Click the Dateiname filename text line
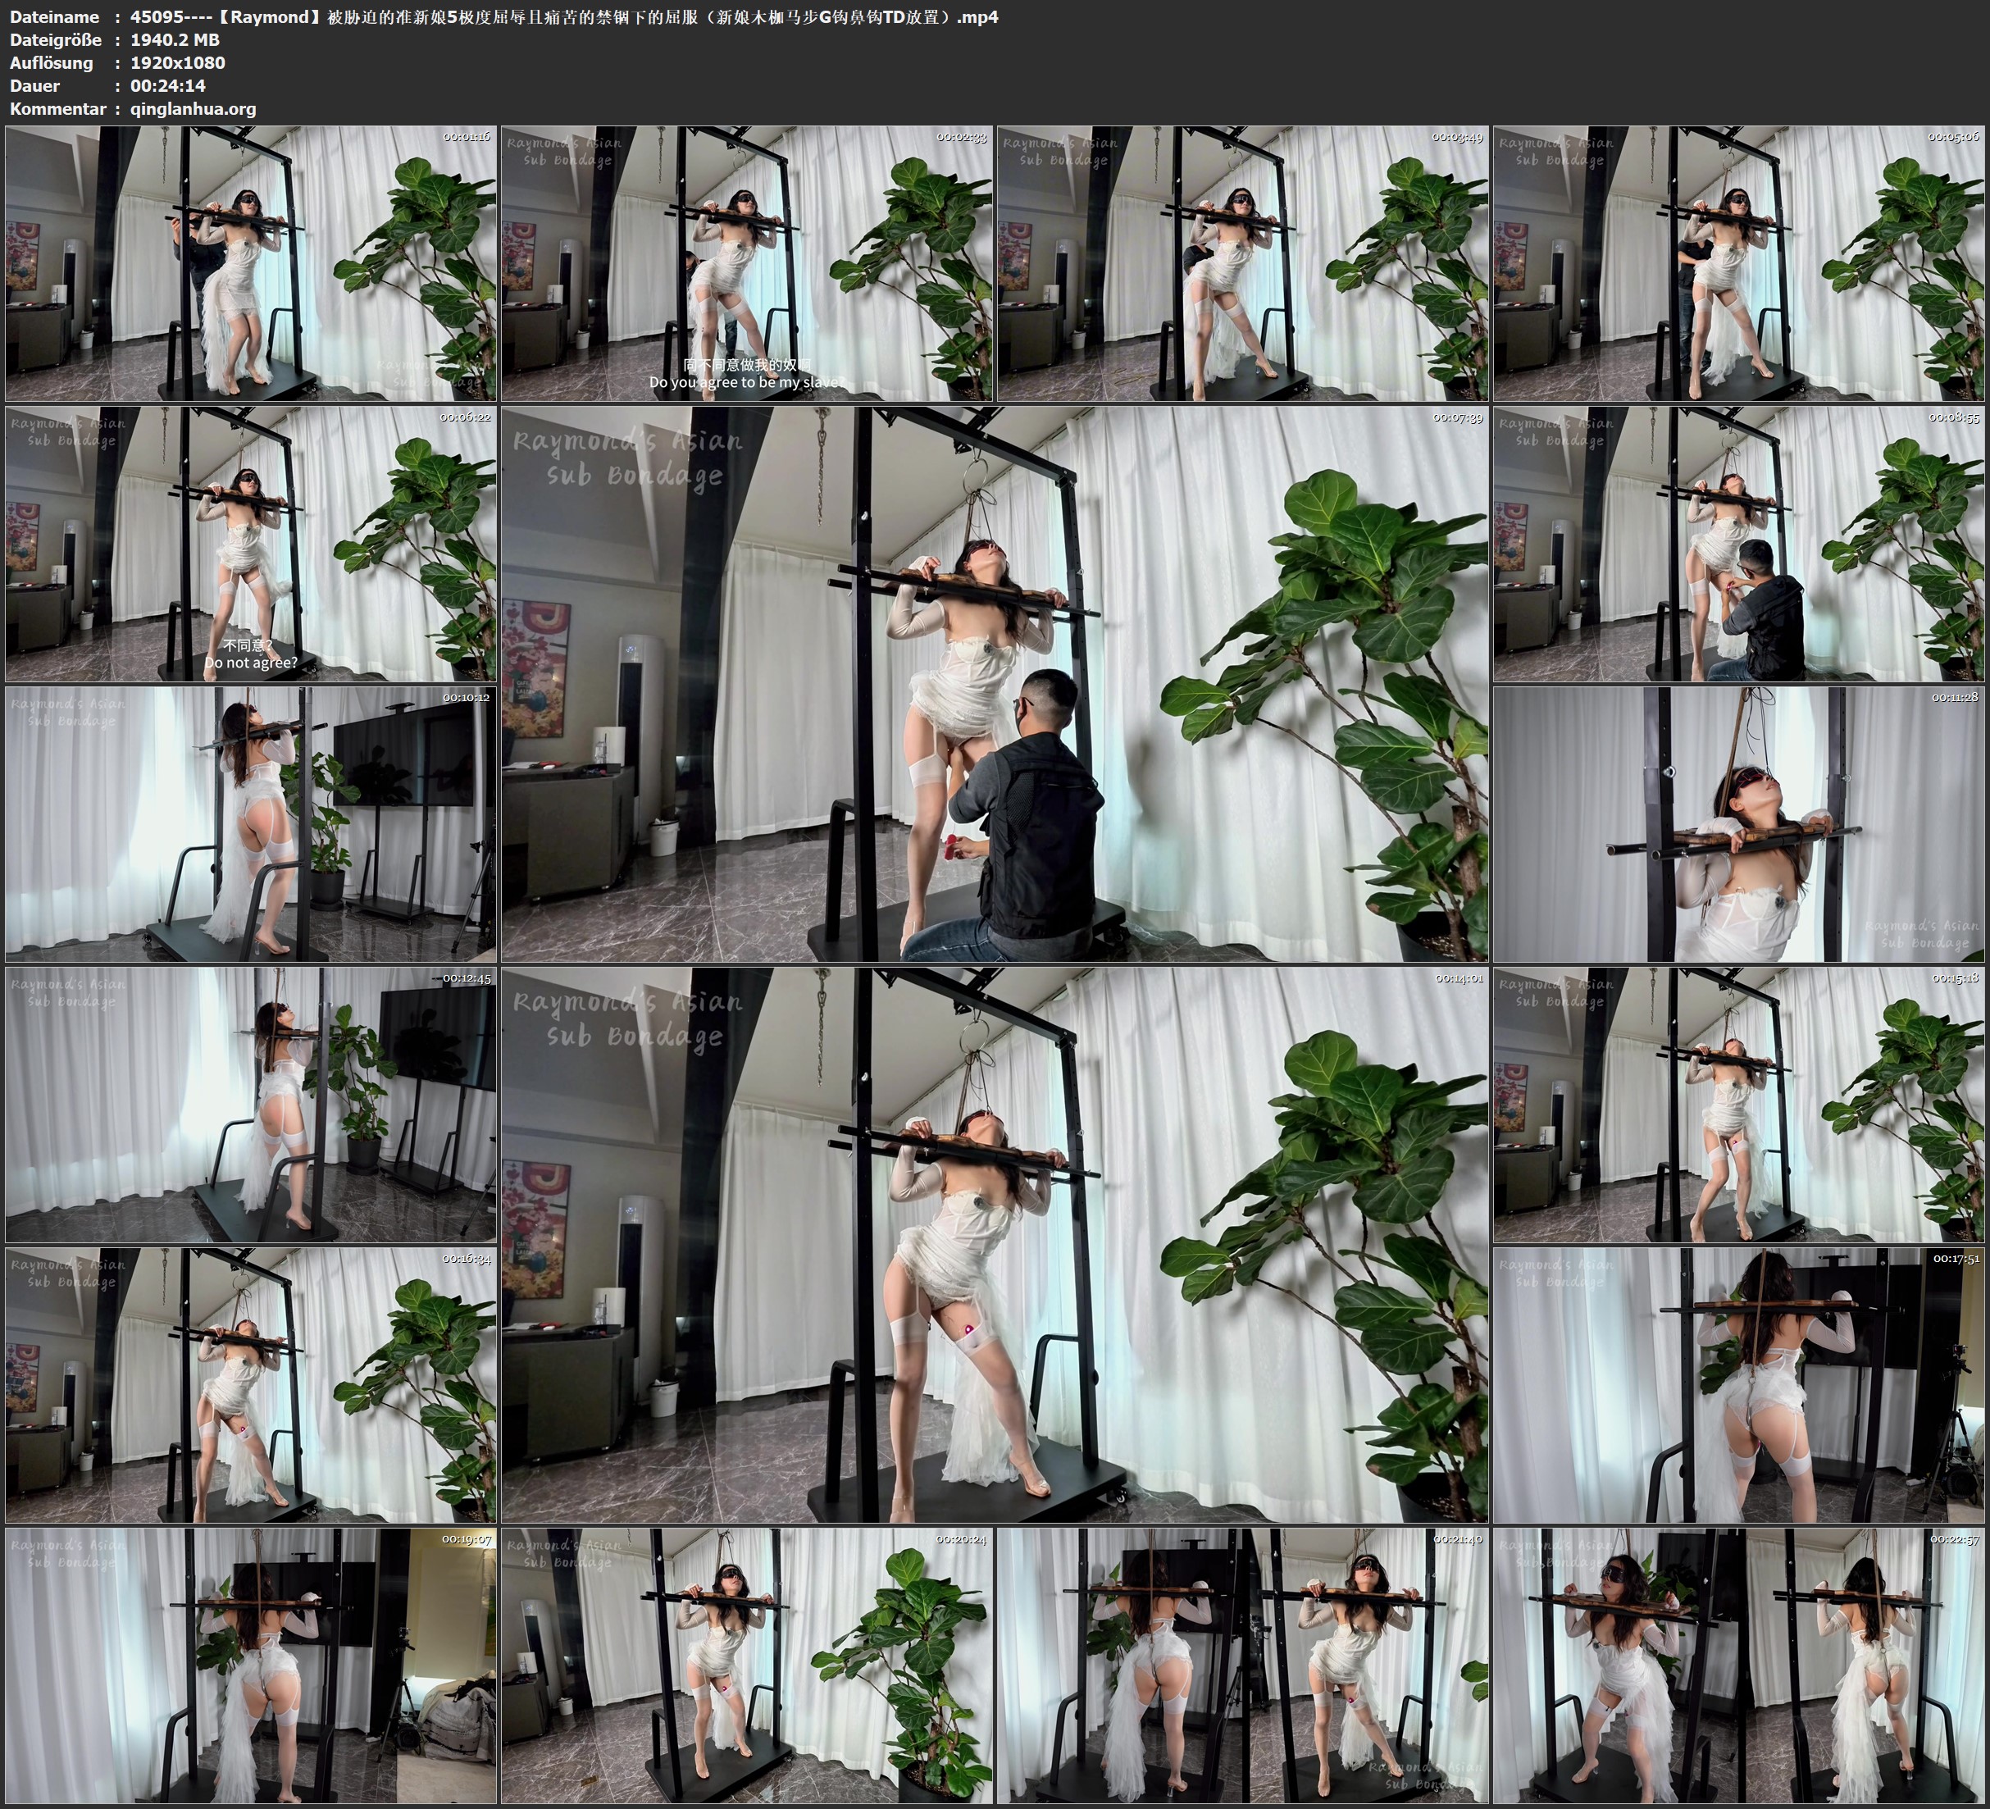The image size is (1990, 1809). pos(563,16)
